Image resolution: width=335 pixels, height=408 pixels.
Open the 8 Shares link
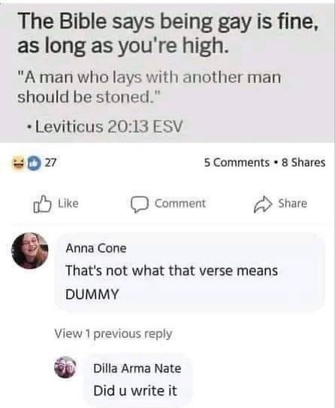tap(303, 163)
